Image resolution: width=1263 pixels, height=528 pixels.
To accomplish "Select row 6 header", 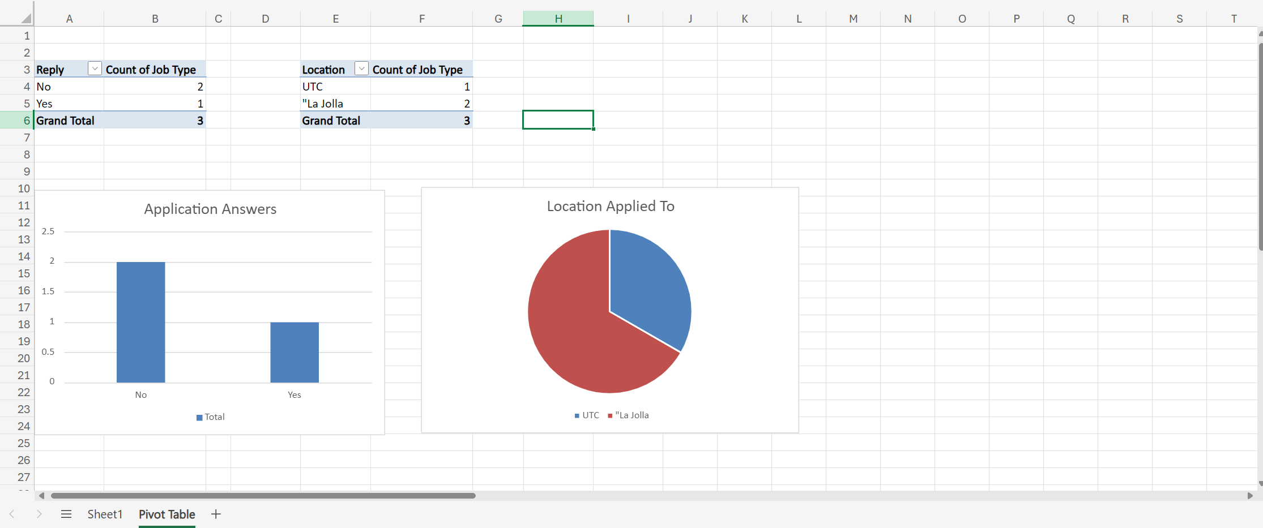I will tap(24, 121).
